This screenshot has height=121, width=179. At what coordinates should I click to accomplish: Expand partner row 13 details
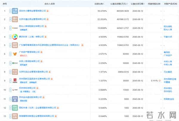click(10, 116)
